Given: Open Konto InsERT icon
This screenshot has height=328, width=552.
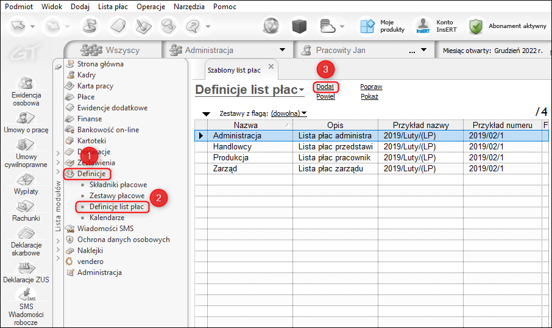Looking at the screenshot, I should click(x=423, y=26).
